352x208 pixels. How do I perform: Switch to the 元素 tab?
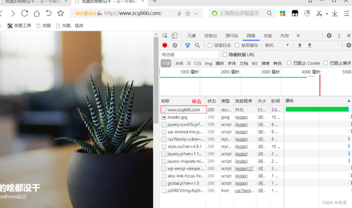[x=192, y=36]
